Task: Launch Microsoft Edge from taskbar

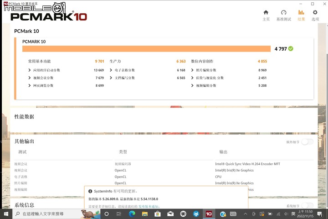Action: [132, 214]
